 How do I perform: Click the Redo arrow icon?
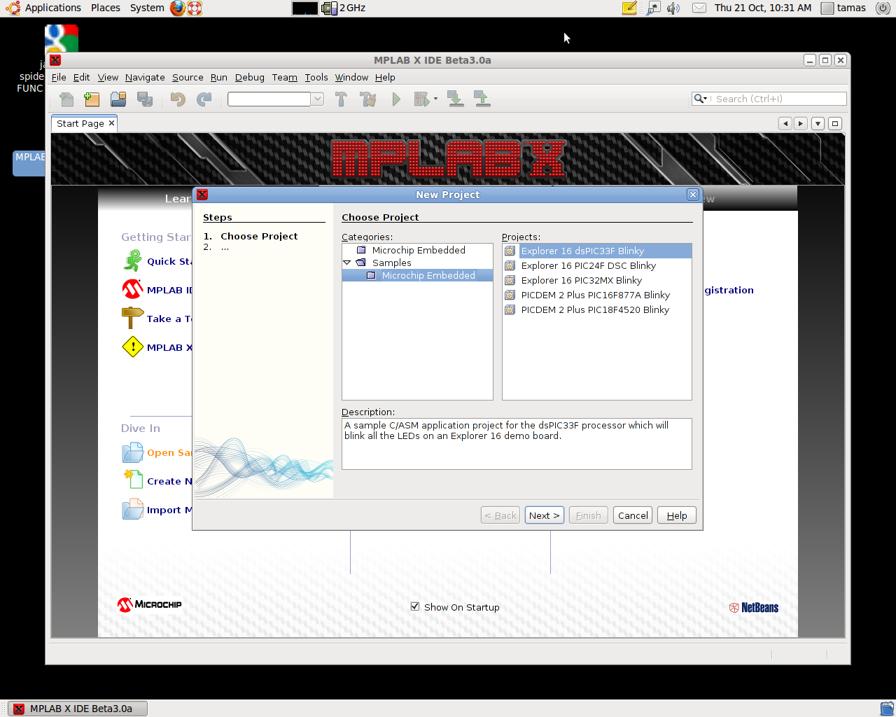[x=204, y=99]
